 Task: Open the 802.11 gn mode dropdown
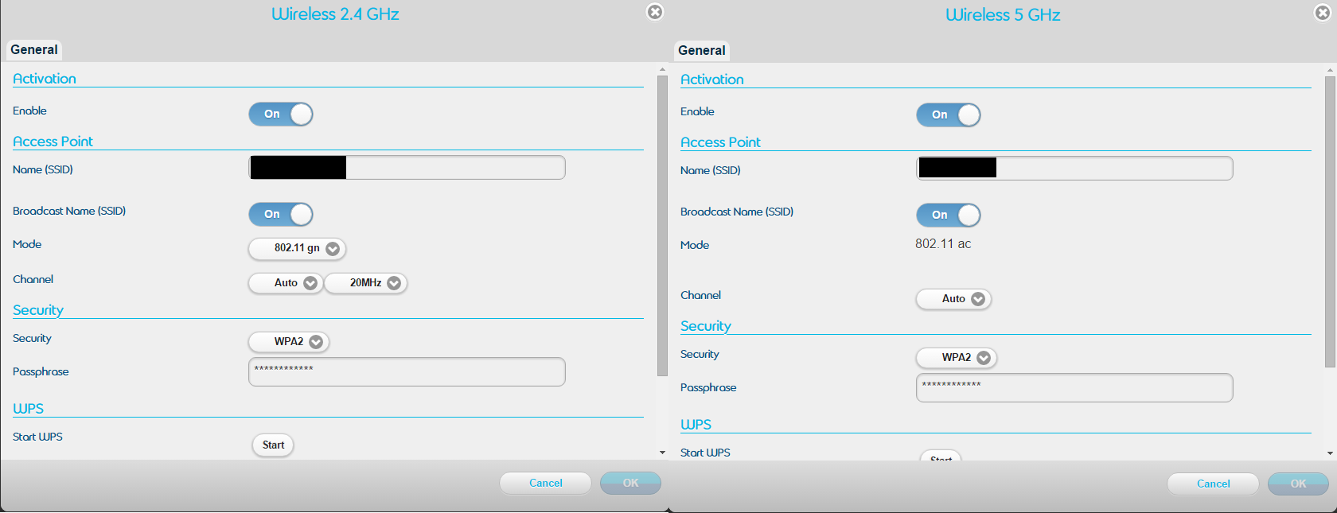point(297,248)
